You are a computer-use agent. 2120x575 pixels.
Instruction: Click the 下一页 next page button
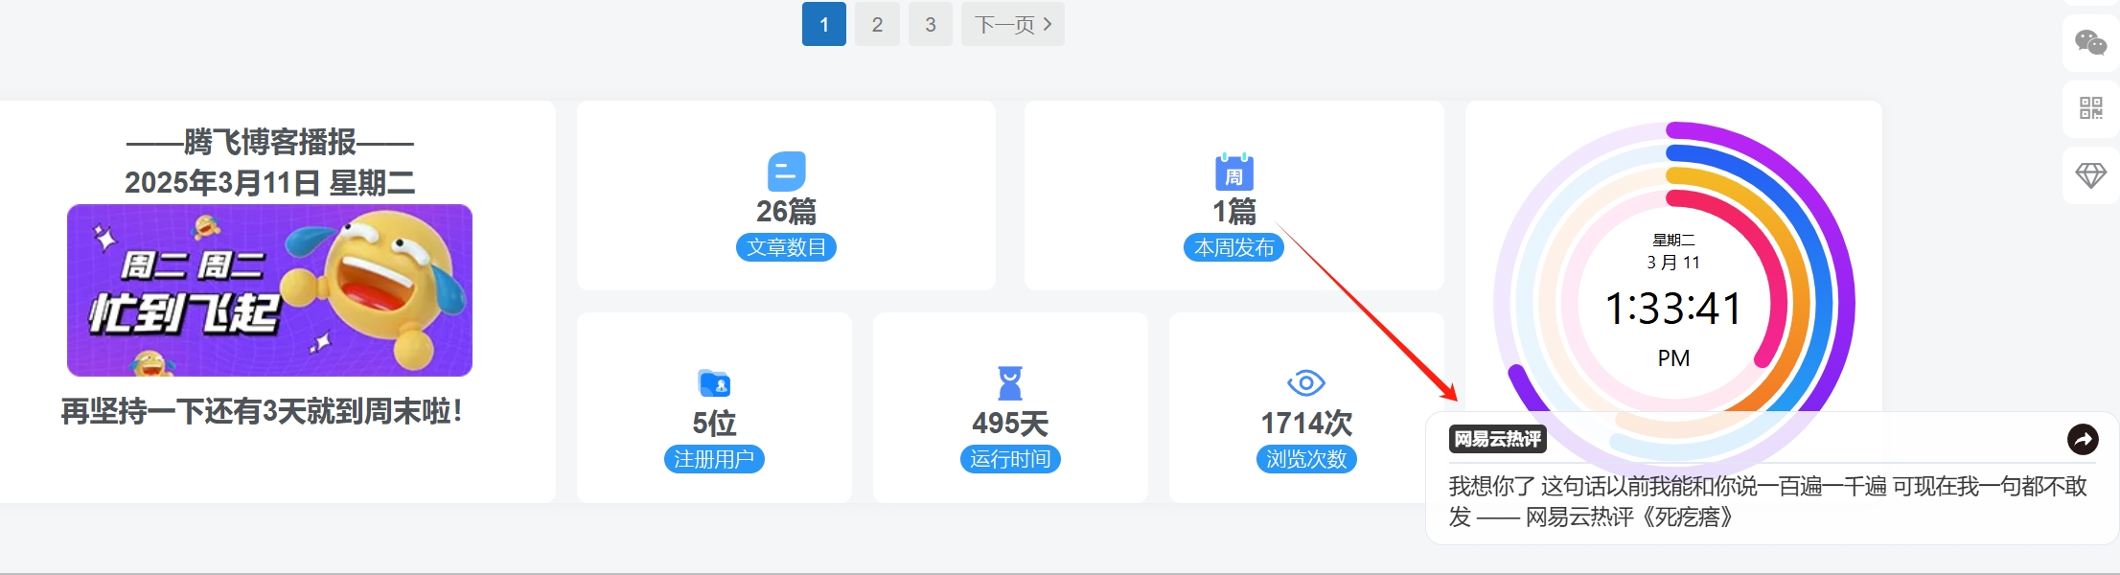click(x=1012, y=24)
